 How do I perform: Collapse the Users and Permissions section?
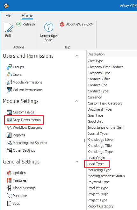77,56
